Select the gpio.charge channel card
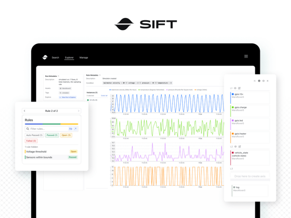291x218 pixels. [x=250, y=111]
